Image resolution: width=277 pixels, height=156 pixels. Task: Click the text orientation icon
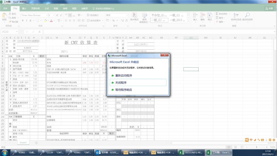[x=79, y=15]
